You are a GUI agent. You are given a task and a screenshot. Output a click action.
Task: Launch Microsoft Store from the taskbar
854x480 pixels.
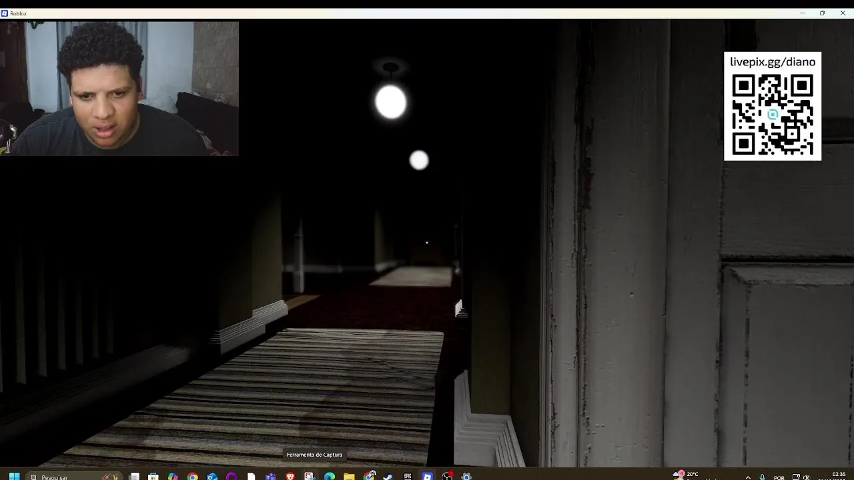click(x=153, y=476)
